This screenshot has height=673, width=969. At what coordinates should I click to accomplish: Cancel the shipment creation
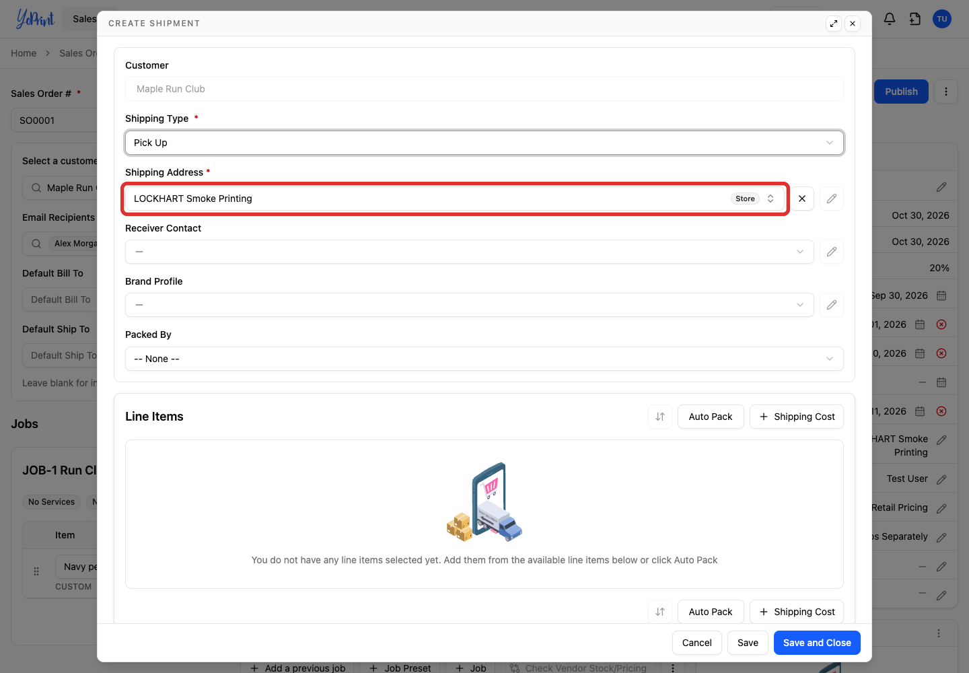tap(697, 643)
